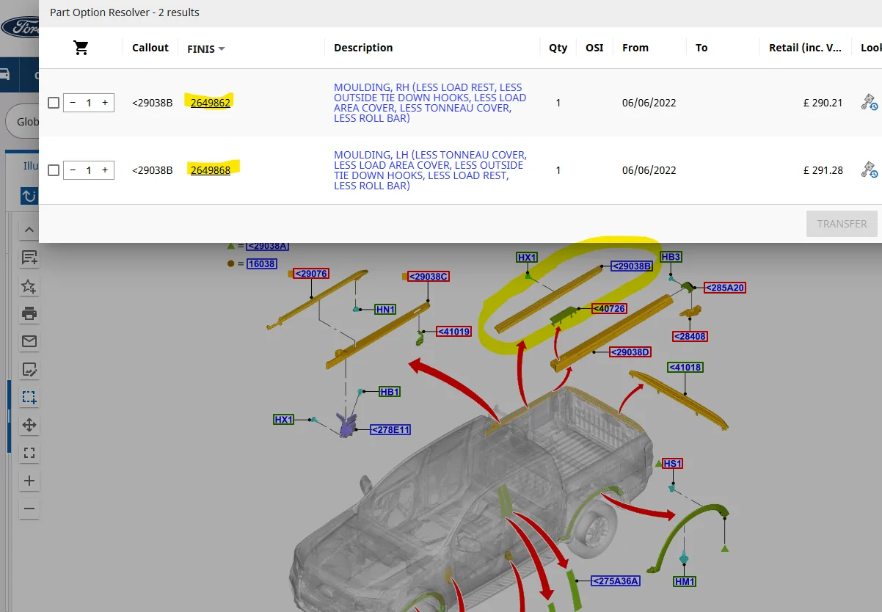This screenshot has width=882, height=612.
Task: Select the <41019 callout label
Action: click(x=454, y=332)
